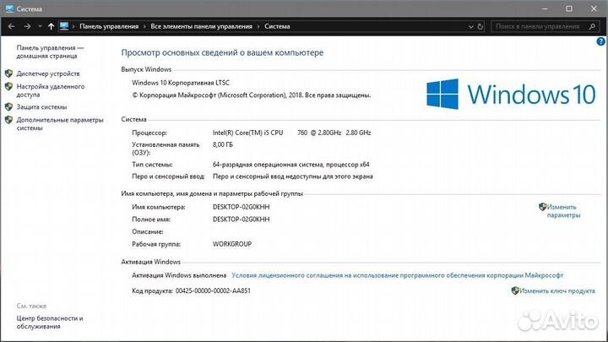The image size is (608, 342).
Task: Open help with the question mark
Action: point(600,41)
